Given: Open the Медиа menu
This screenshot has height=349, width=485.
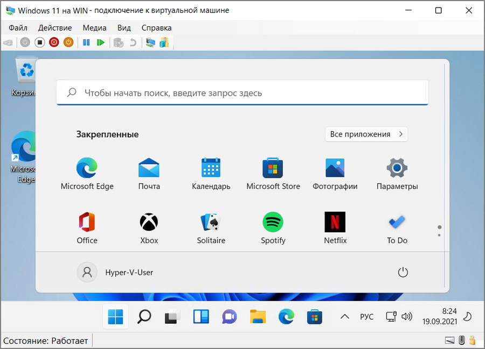Looking at the screenshot, I should (95, 28).
